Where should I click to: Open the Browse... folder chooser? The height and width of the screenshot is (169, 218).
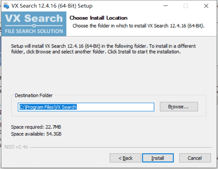click(179, 107)
